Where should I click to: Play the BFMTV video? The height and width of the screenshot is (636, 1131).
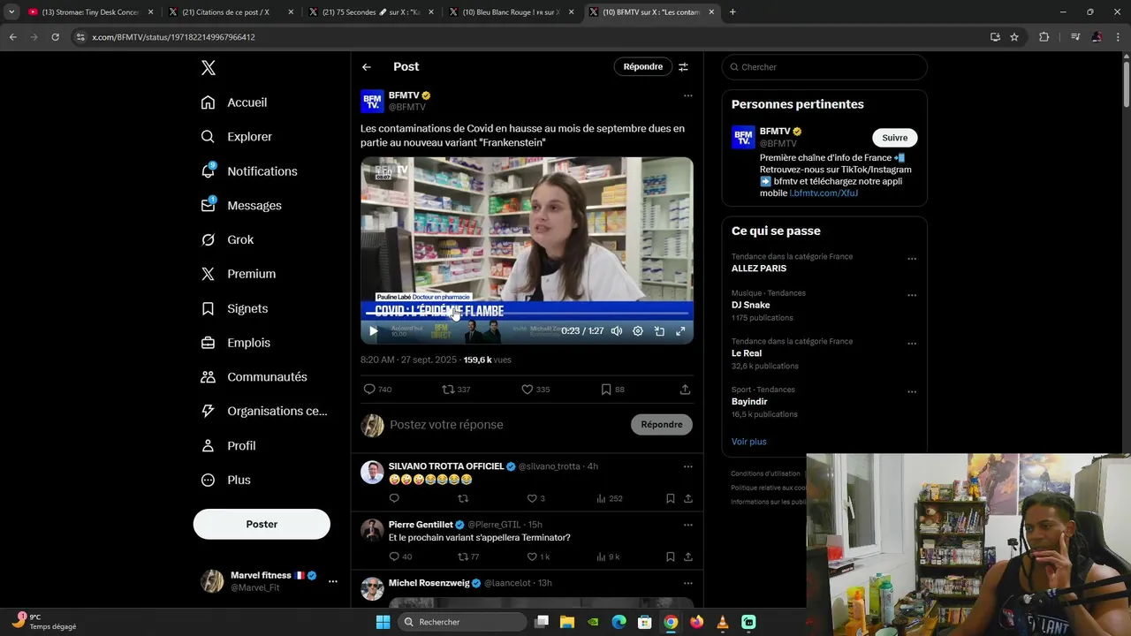373,331
